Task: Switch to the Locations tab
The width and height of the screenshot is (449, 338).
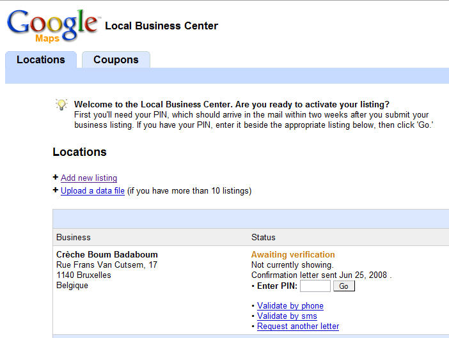Action: [x=41, y=59]
